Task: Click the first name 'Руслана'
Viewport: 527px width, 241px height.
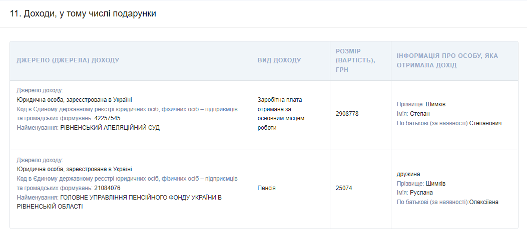Action: (421, 193)
